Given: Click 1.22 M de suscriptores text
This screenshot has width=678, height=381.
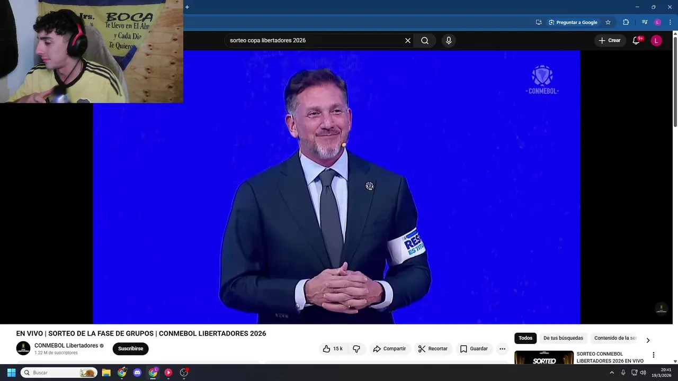Looking at the screenshot, I should tap(56, 353).
